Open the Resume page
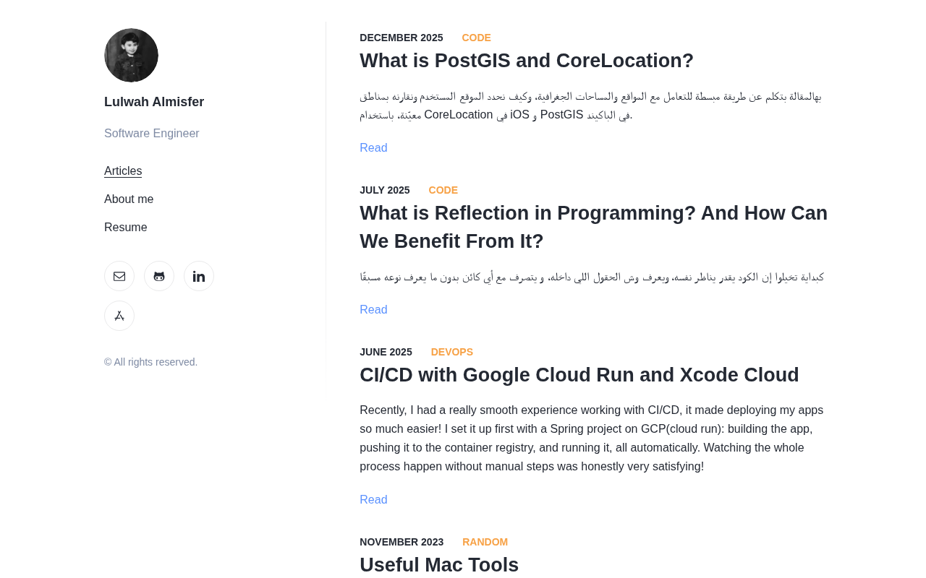926x578 pixels. pos(126,228)
